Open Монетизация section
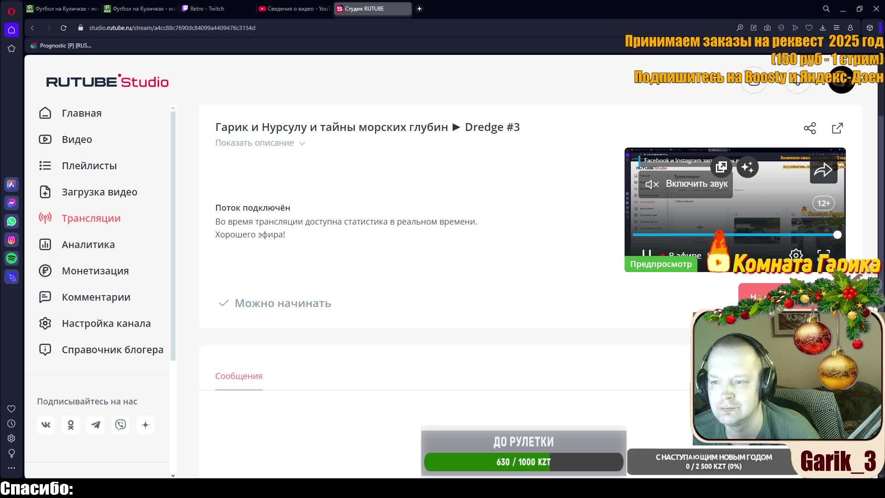The image size is (885, 498). 95,271
